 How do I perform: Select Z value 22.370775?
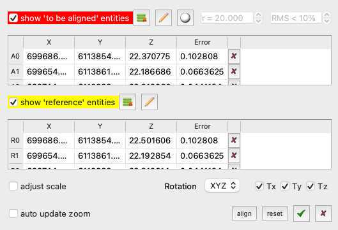pos(151,57)
